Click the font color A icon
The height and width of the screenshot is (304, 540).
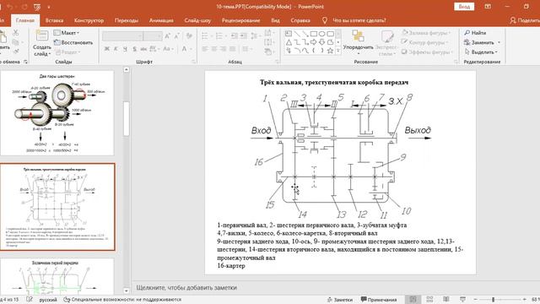click(184, 49)
